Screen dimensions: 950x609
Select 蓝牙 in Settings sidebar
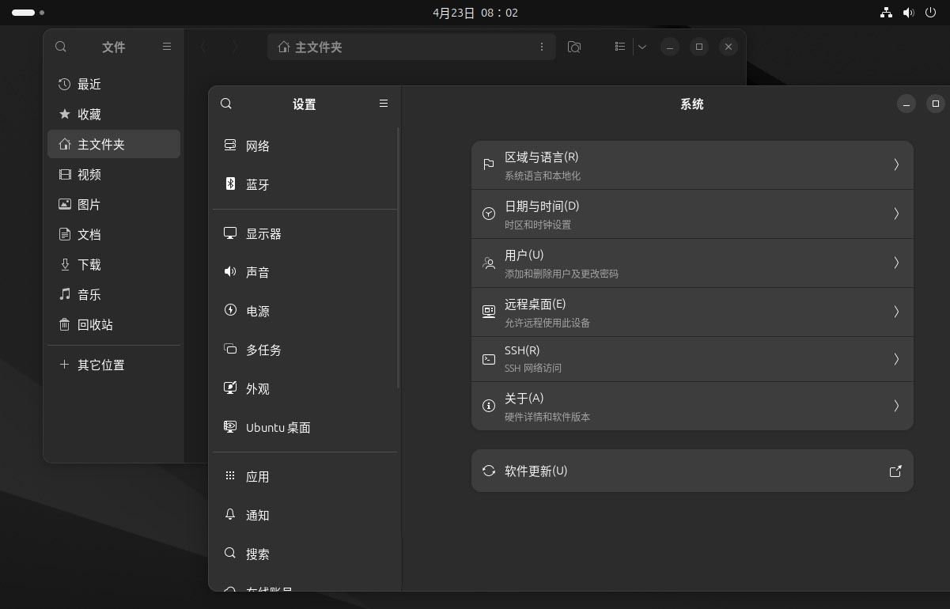258,184
